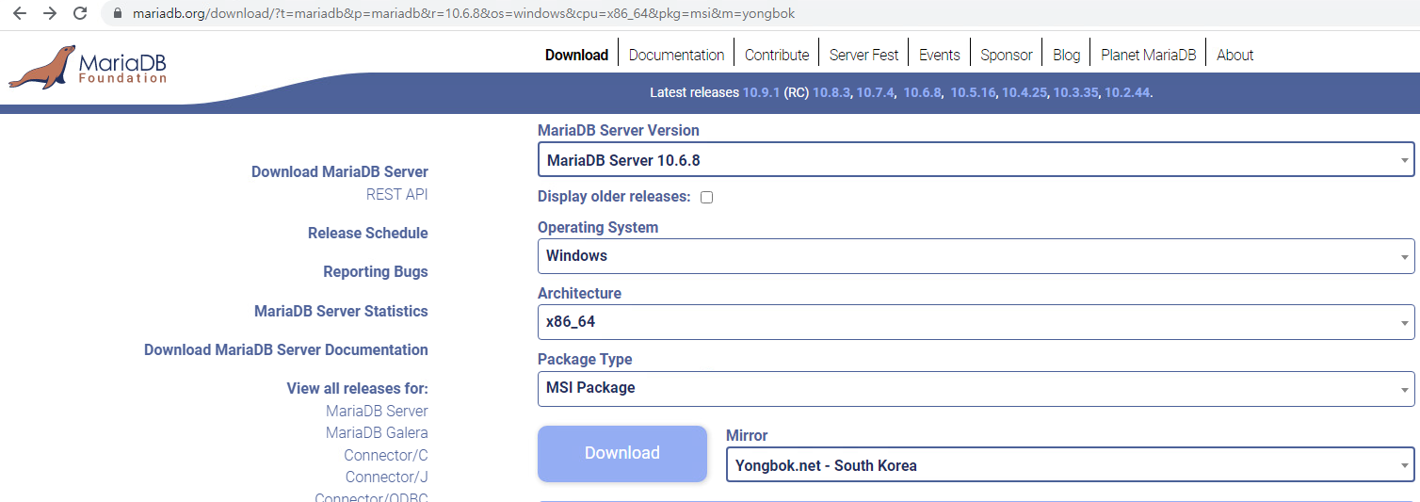This screenshot has height=502, width=1420.
Task: Click the 10.5.16 release link
Action: click(x=973, y=92)
